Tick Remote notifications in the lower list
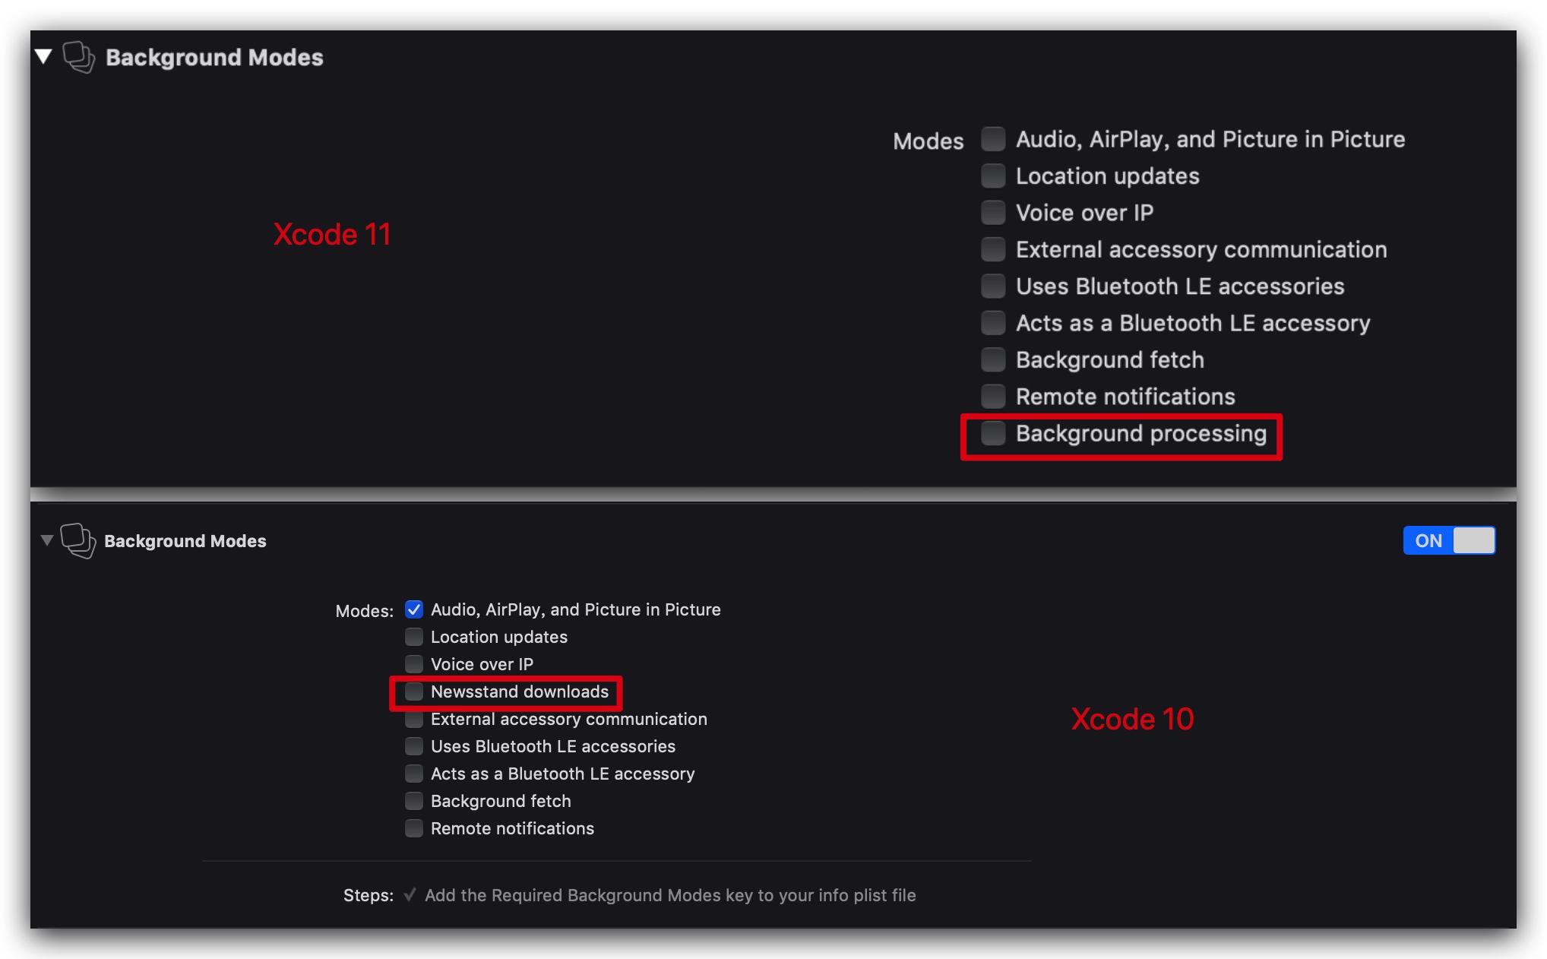Image resolution: width=1547 pixels, height=959 pixels. (x=414, y=828)
